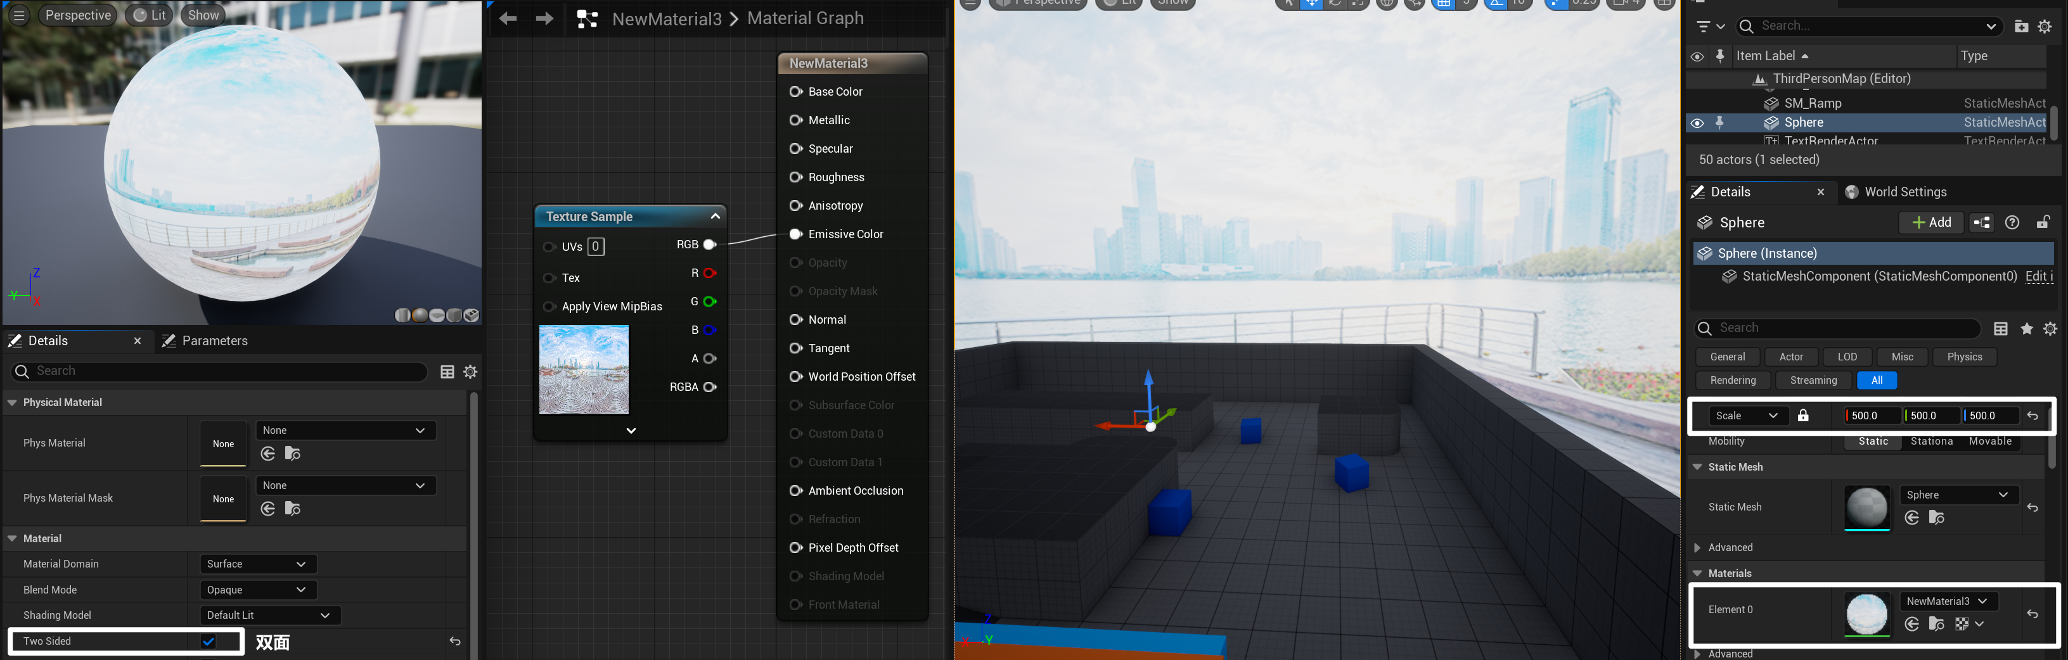Toggle the Scale lock ratio icon

coord(1803,416)
